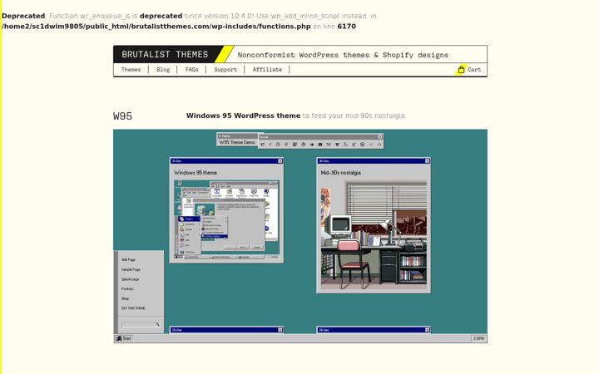
Task: Click the Start button in the W95 preview
Action: 124,338
